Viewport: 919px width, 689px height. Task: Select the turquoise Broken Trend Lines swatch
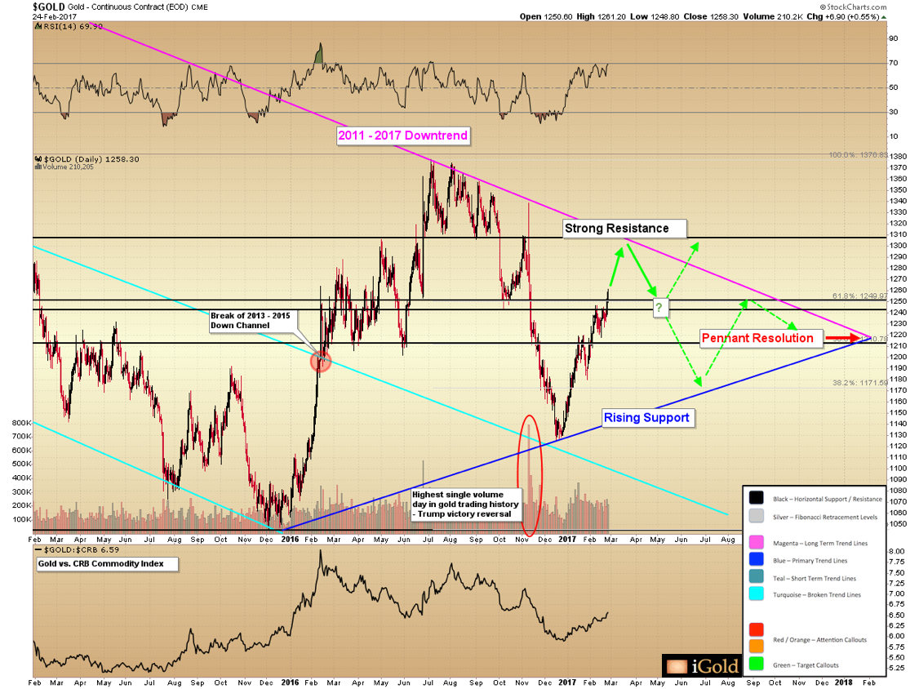tap(757, 594)
